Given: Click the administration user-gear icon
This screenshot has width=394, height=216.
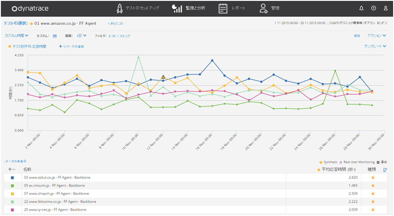Looking at the screenshot, I should 263,8.
